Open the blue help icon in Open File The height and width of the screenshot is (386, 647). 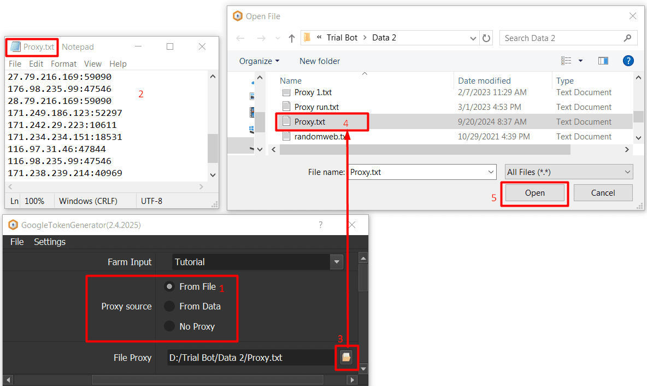(628, 61)
